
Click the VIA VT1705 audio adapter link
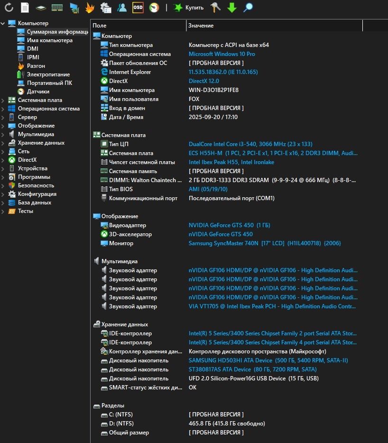tap(272, 306)
